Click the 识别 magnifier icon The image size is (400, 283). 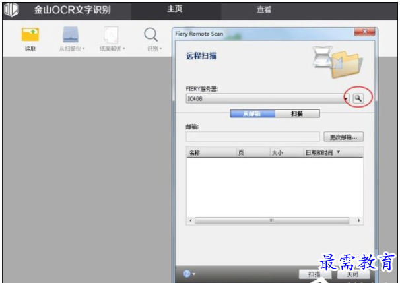[150, 34]
